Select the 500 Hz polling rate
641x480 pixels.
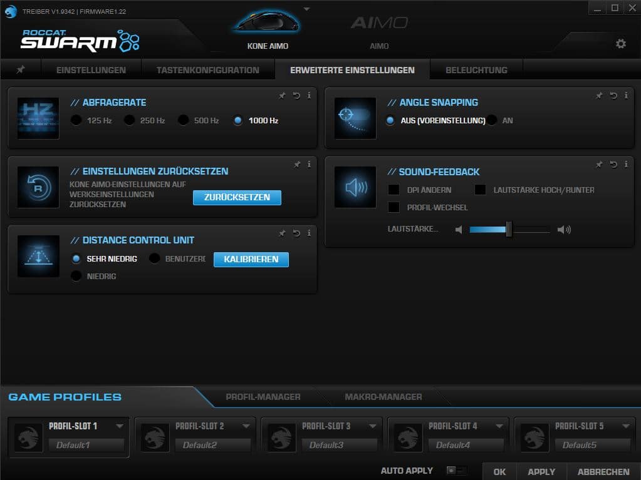tap(183, 120)
